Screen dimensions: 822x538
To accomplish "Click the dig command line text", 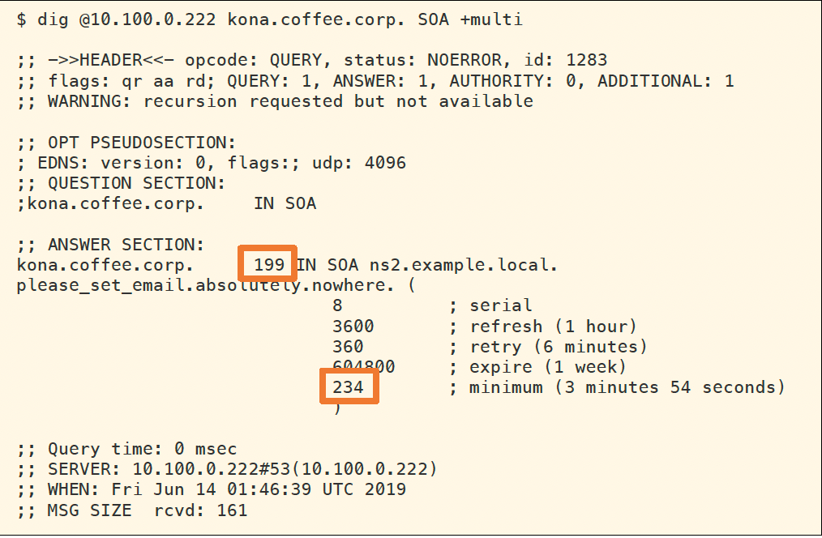I will (270, 19).
